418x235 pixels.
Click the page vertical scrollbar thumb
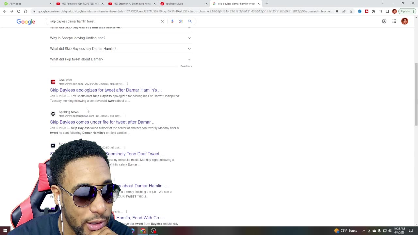coord(416,94)
